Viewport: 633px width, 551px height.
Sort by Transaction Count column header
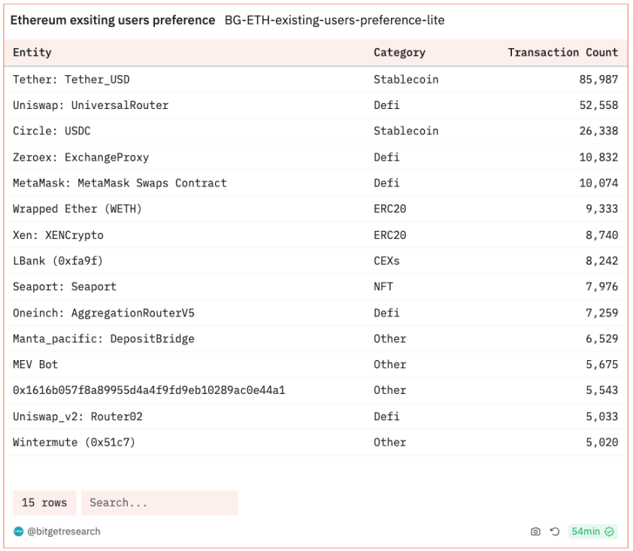point(562,53)
